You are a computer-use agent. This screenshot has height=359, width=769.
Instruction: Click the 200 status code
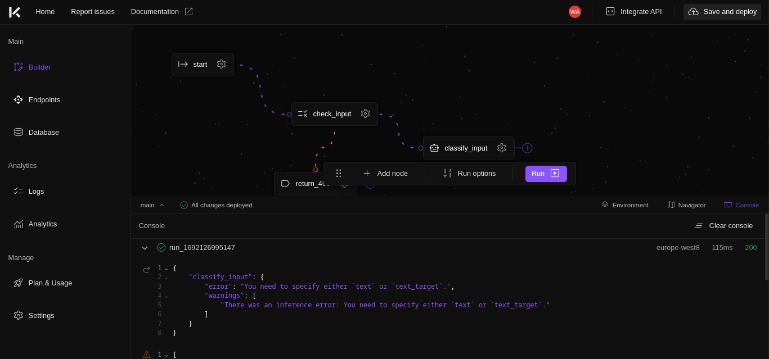[751, 248]
